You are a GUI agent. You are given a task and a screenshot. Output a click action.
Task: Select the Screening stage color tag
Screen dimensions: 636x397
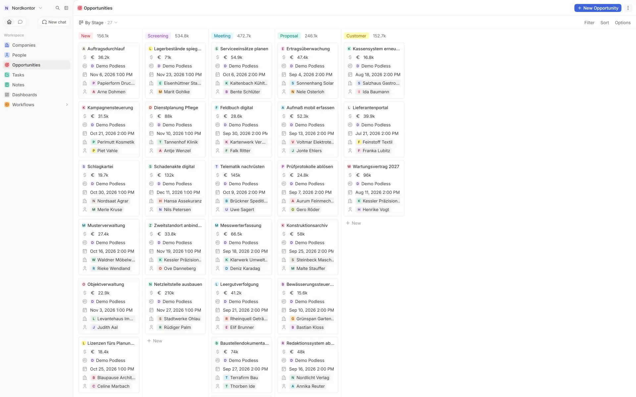pos(158,36)
